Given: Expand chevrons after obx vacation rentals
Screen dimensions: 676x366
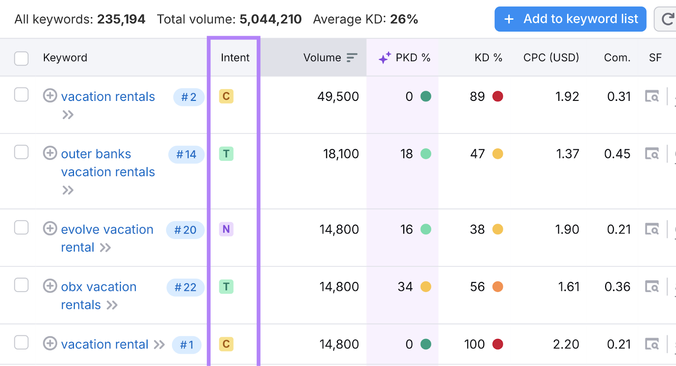Looking at the screenshot, I should 112,305.
